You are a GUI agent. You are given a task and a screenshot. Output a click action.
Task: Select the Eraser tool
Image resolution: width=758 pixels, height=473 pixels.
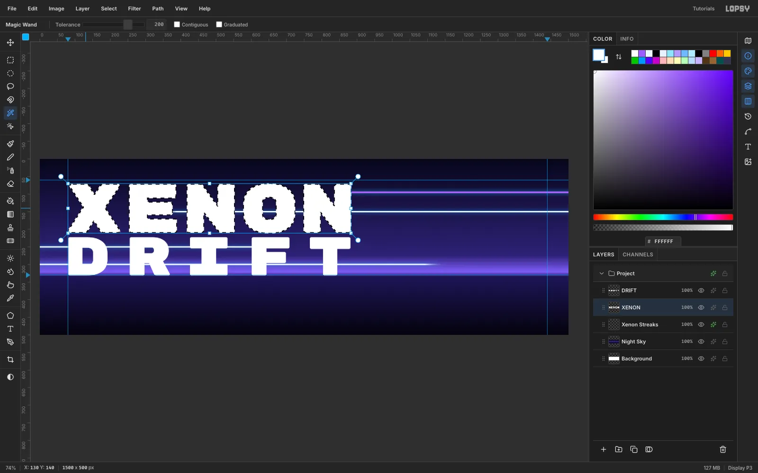click(10, 184)
